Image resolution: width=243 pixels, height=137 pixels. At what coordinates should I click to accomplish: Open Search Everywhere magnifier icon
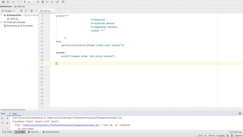tap(63, 2)
